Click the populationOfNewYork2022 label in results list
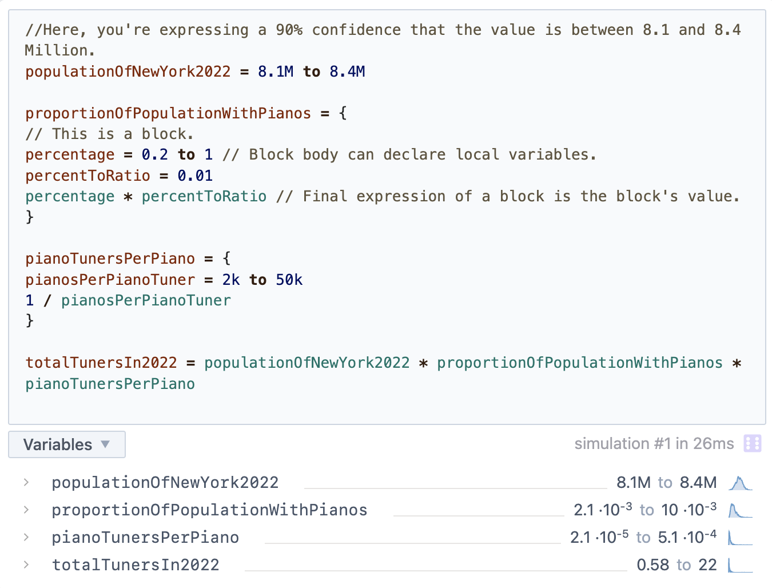772x588 pixels. pyautogui.click(x=165, y=483)
